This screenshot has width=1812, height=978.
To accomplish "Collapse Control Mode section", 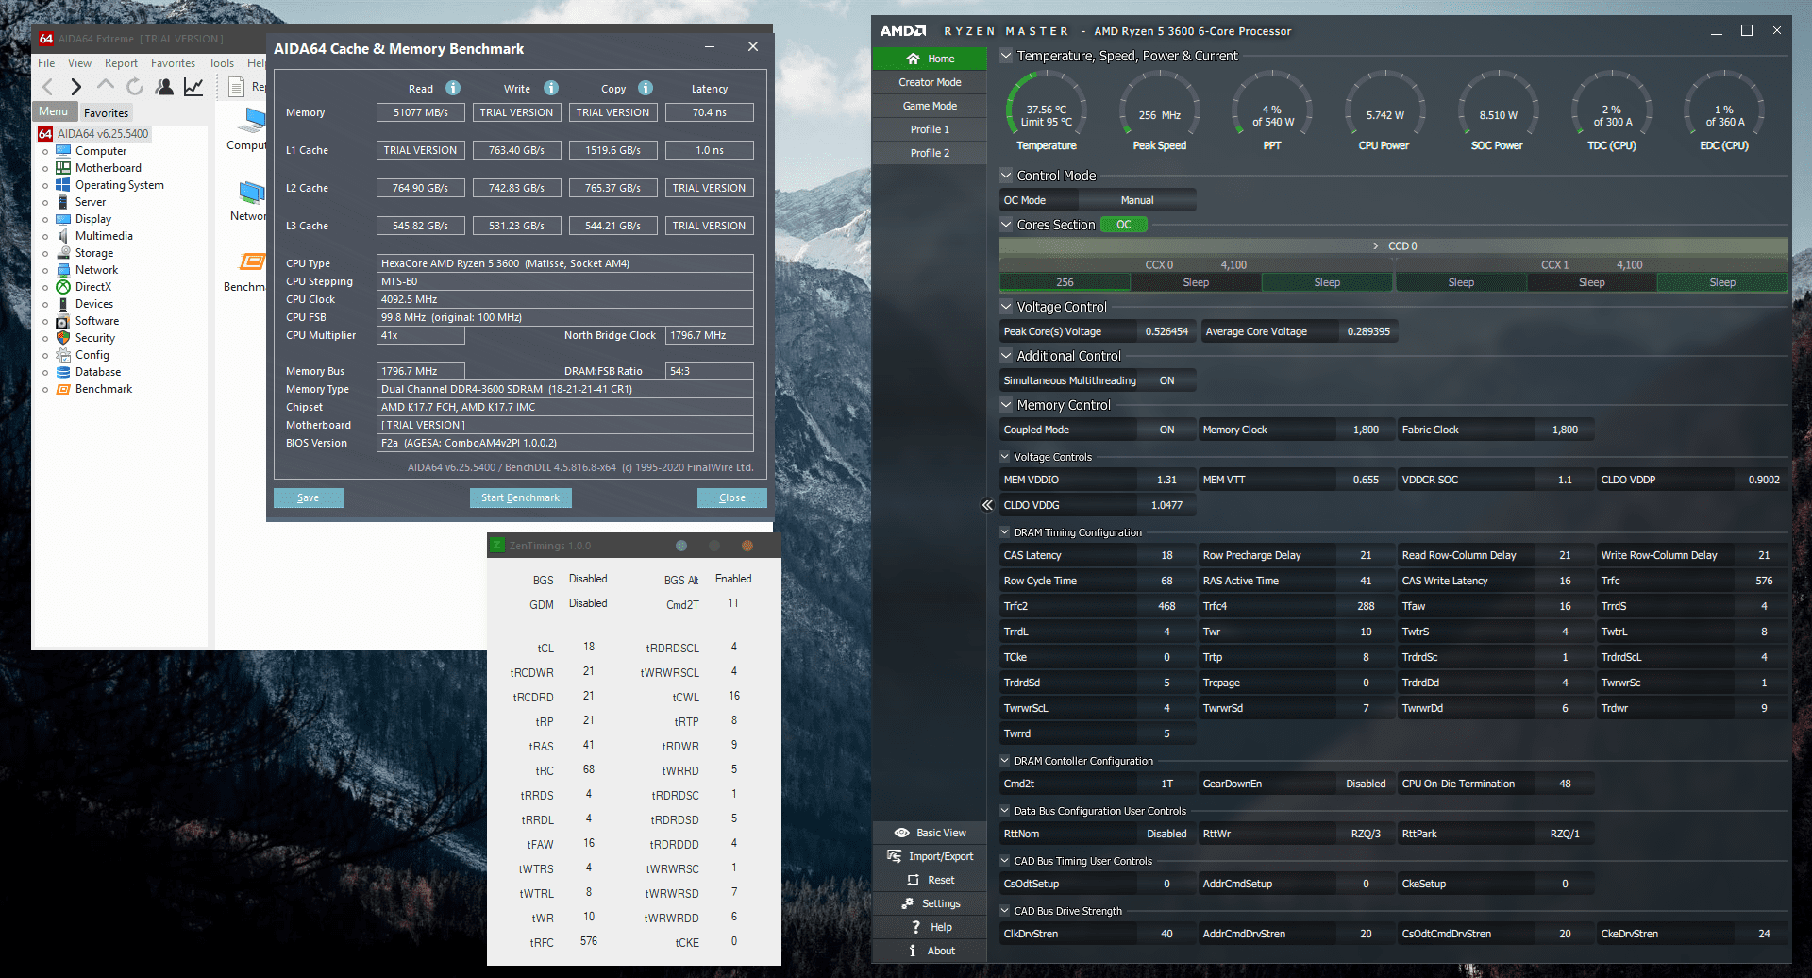I will (1006, 176).
